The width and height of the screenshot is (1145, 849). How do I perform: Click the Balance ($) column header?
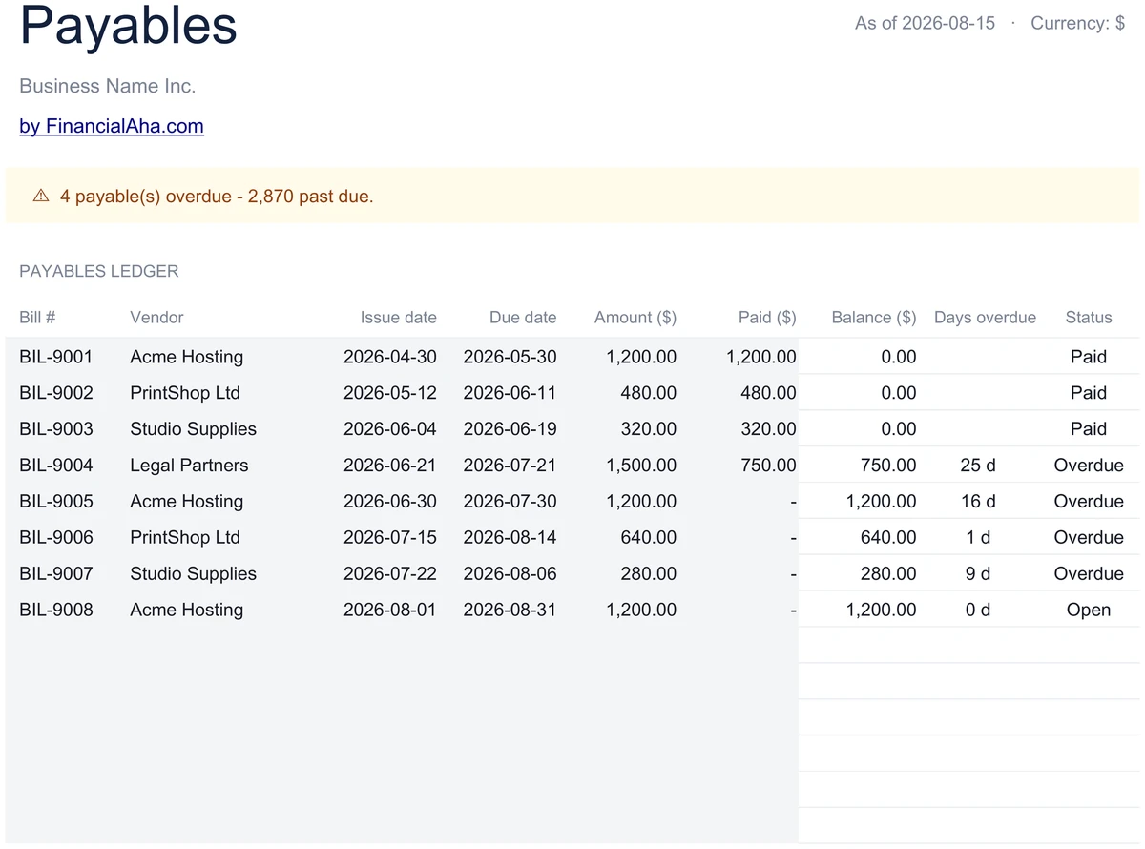pyautogui.click(x=874, y=318)
